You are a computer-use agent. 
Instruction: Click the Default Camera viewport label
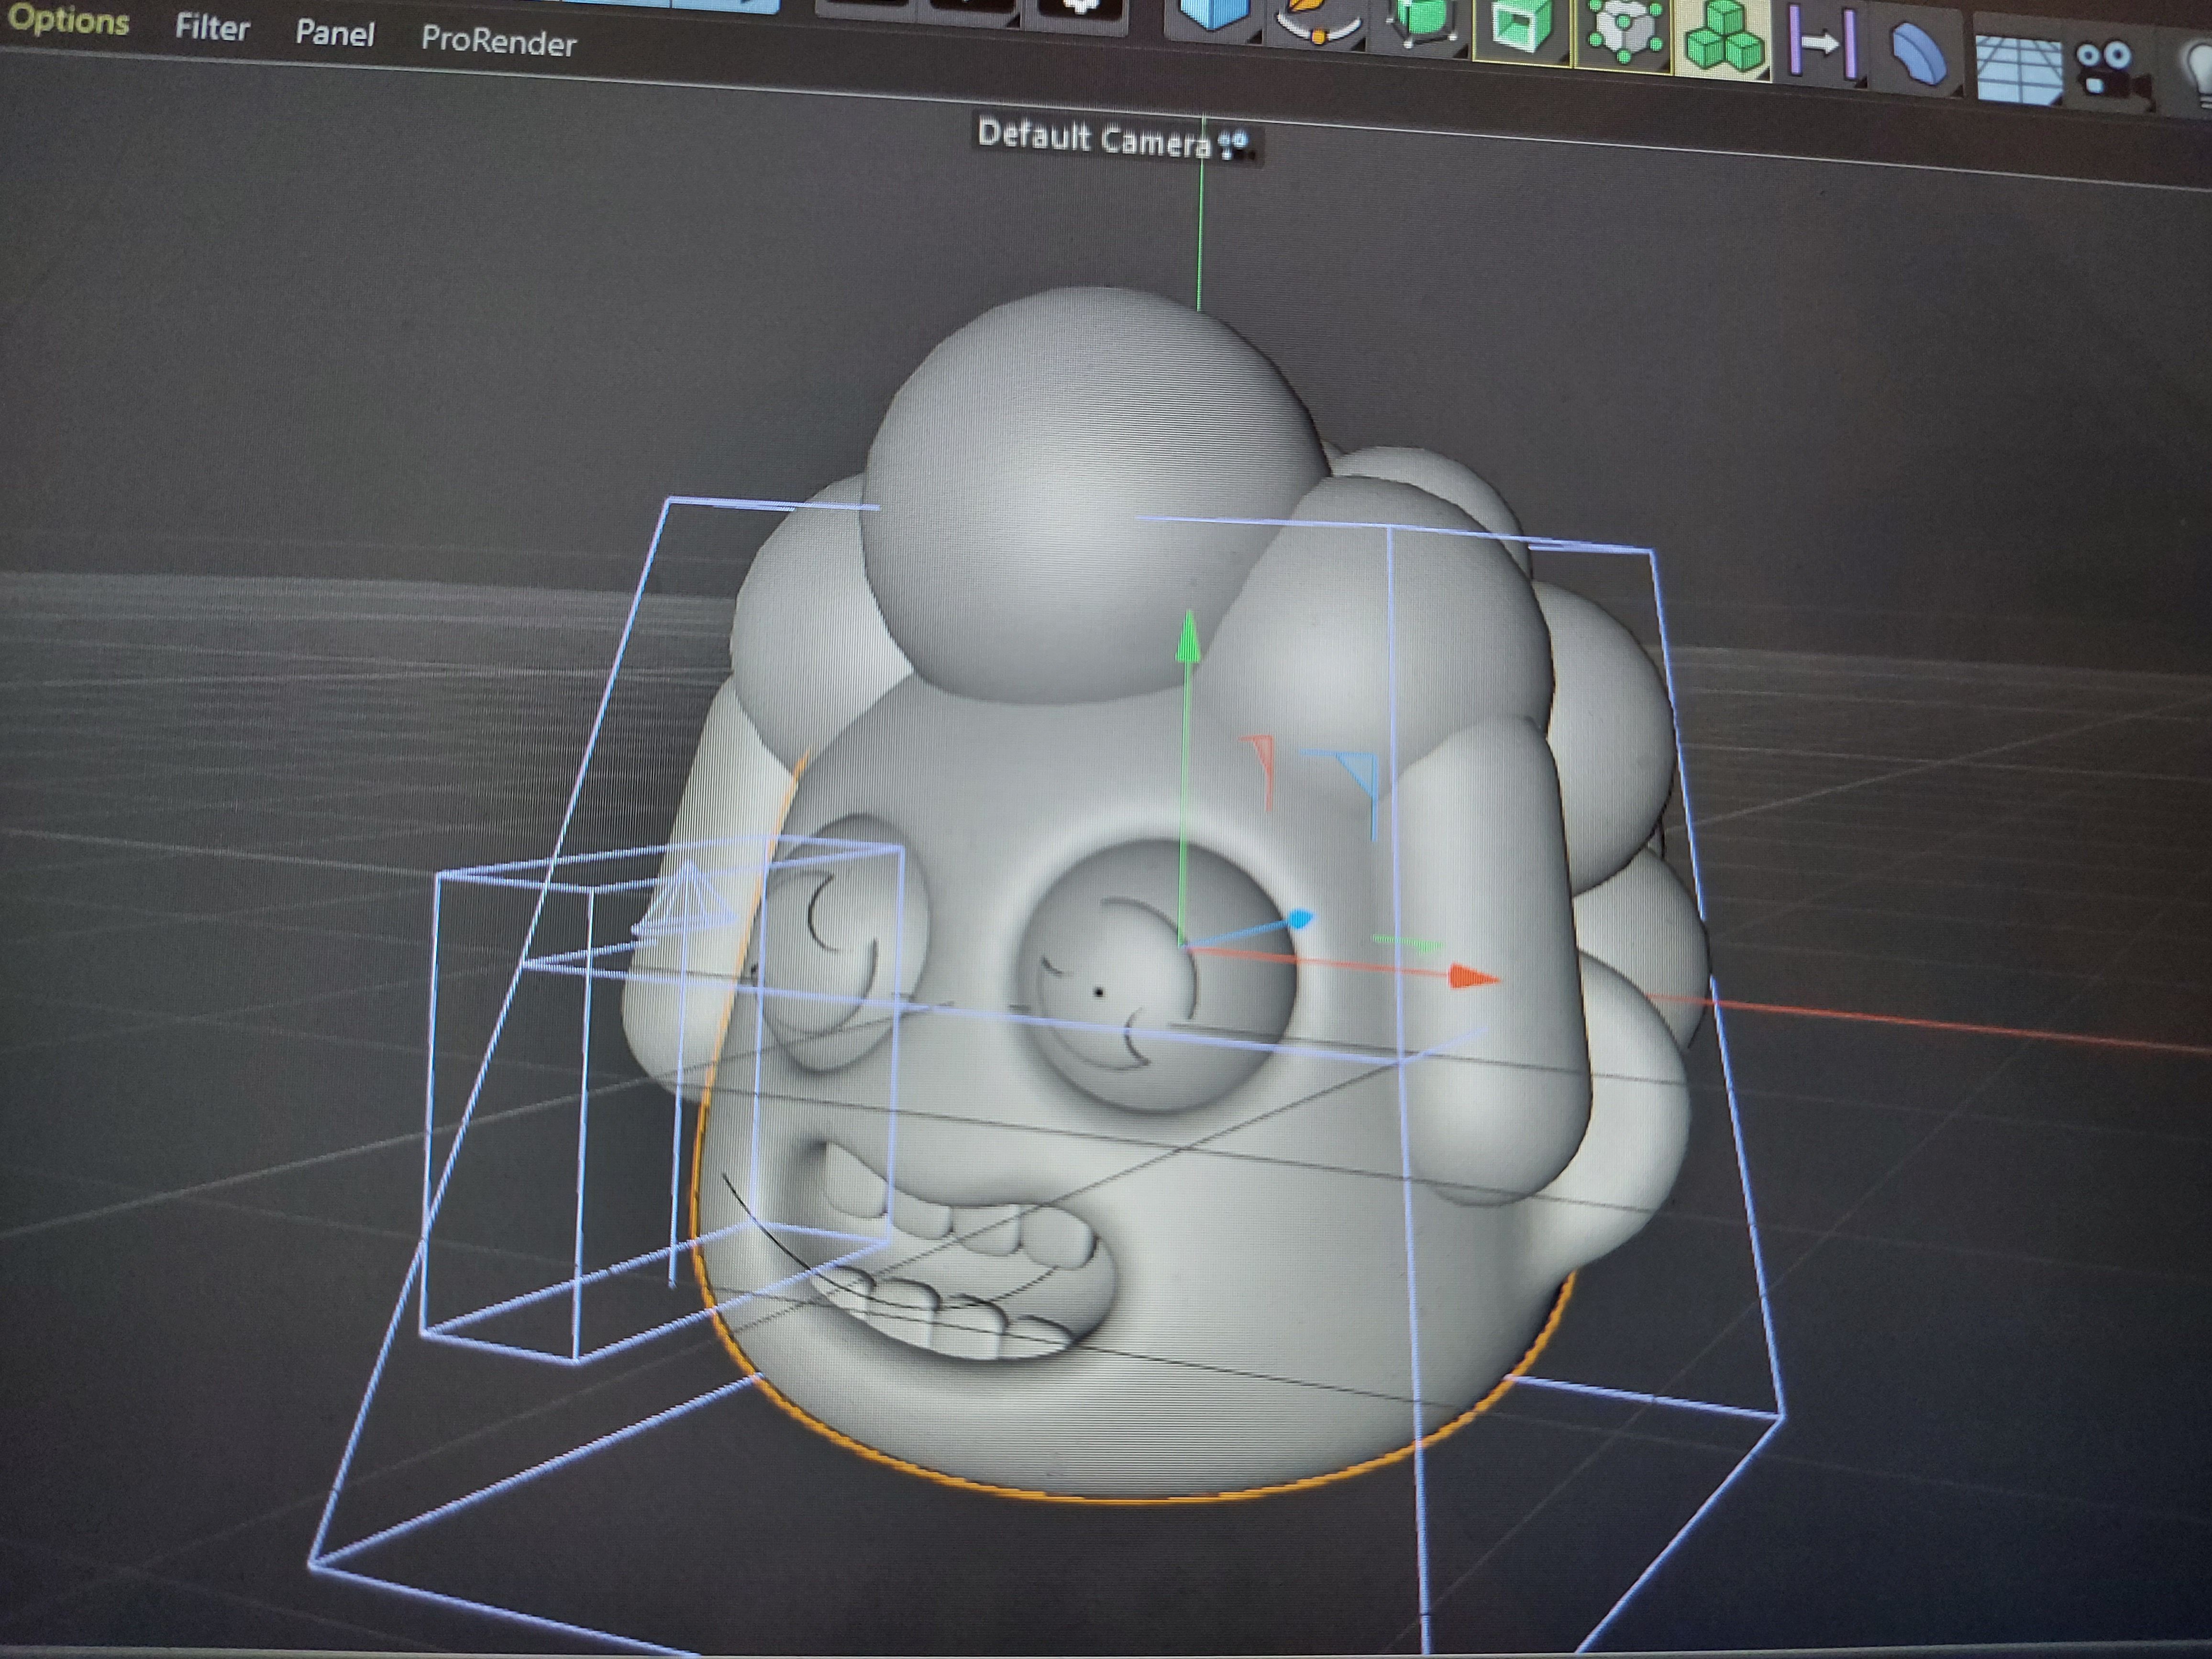[x=1094, y=137]
